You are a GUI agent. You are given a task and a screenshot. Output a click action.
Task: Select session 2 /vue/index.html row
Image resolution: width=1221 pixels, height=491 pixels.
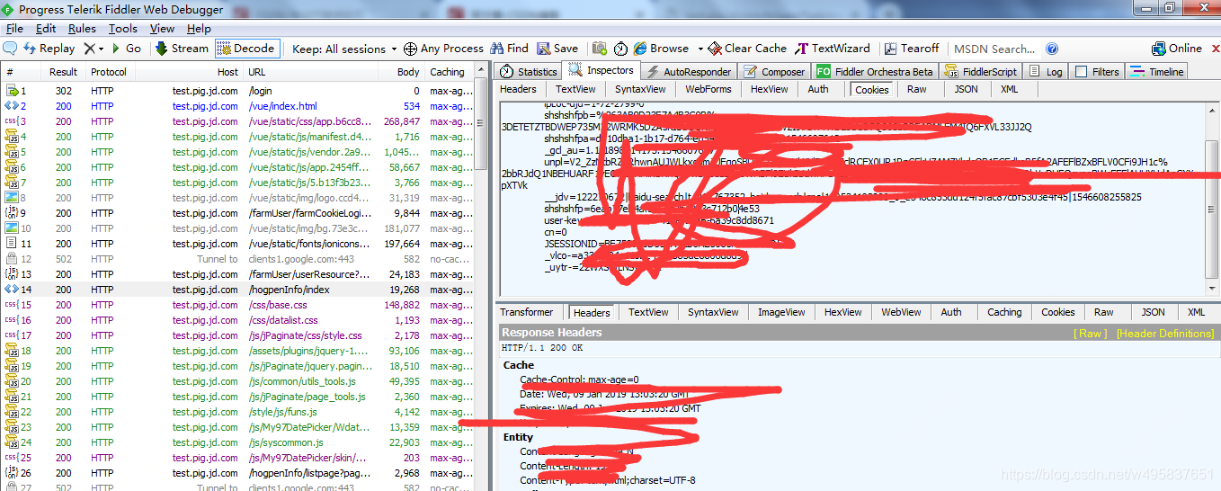point(237,106)
